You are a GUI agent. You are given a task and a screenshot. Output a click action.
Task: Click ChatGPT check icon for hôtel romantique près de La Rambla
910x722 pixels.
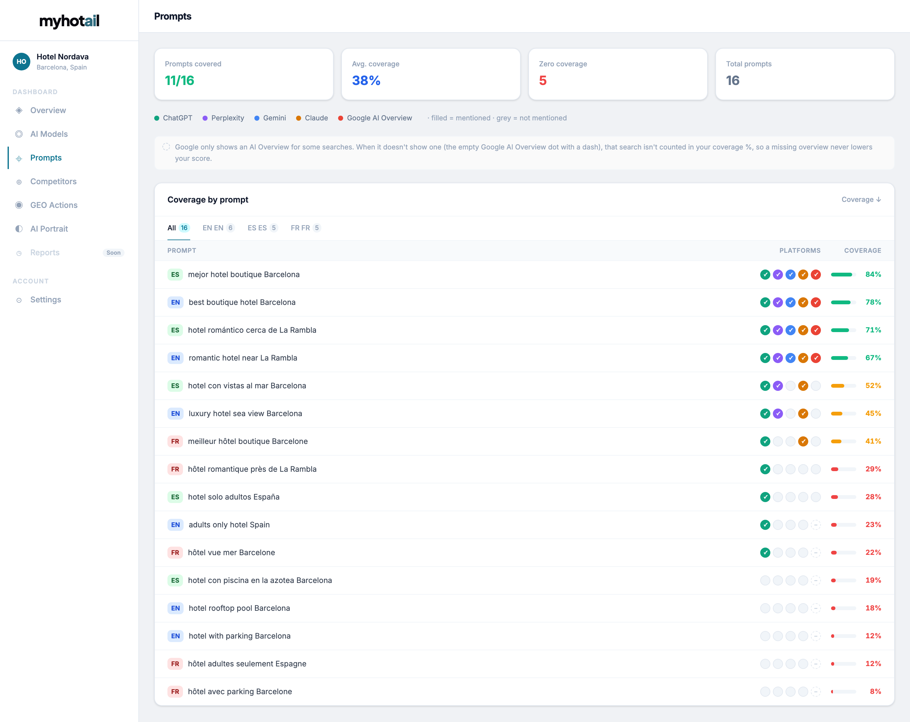[x=765, y=470]
